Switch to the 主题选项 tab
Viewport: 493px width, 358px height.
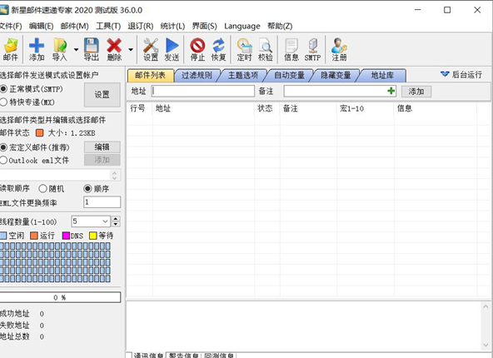click(243, 76)
